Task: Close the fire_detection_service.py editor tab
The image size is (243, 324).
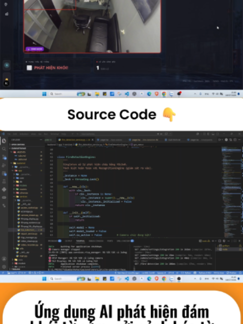Action: click(x=92, y=140)
